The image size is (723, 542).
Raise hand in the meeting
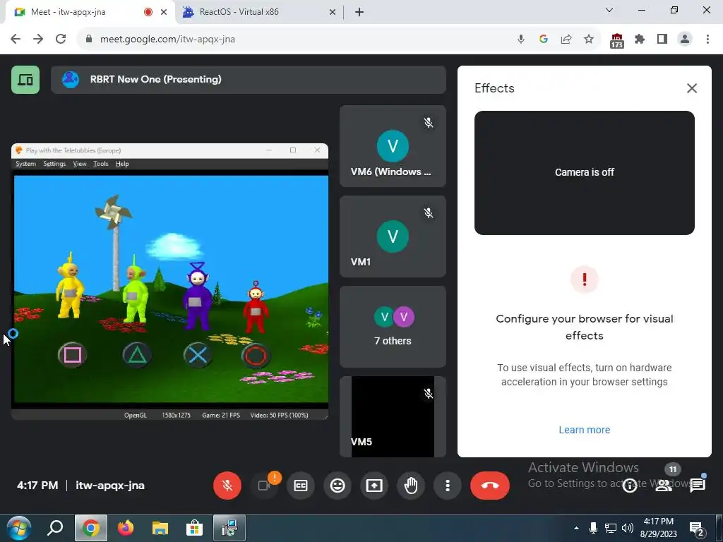tap(411, 486)
